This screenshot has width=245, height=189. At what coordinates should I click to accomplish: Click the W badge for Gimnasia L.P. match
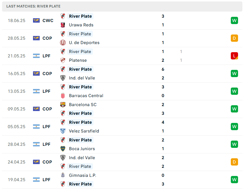[234, 180]
